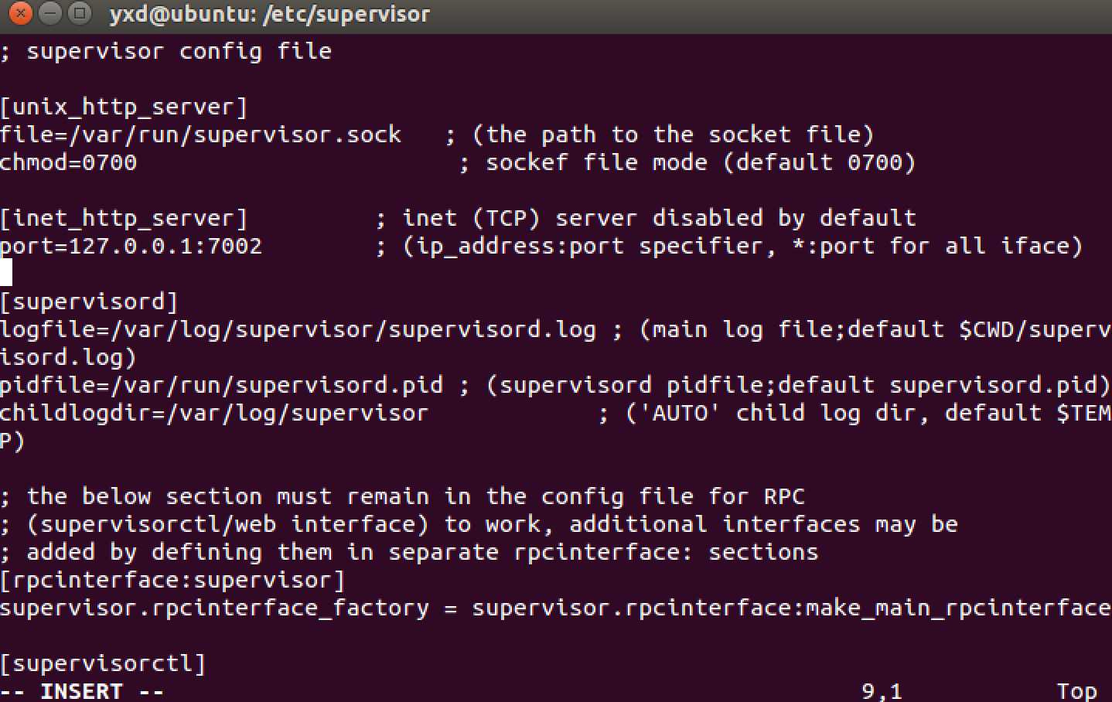Click the '9,1' cursor position indicator

pos(882,690)
